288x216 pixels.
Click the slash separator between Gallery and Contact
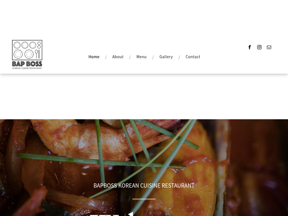coord(179,57)
